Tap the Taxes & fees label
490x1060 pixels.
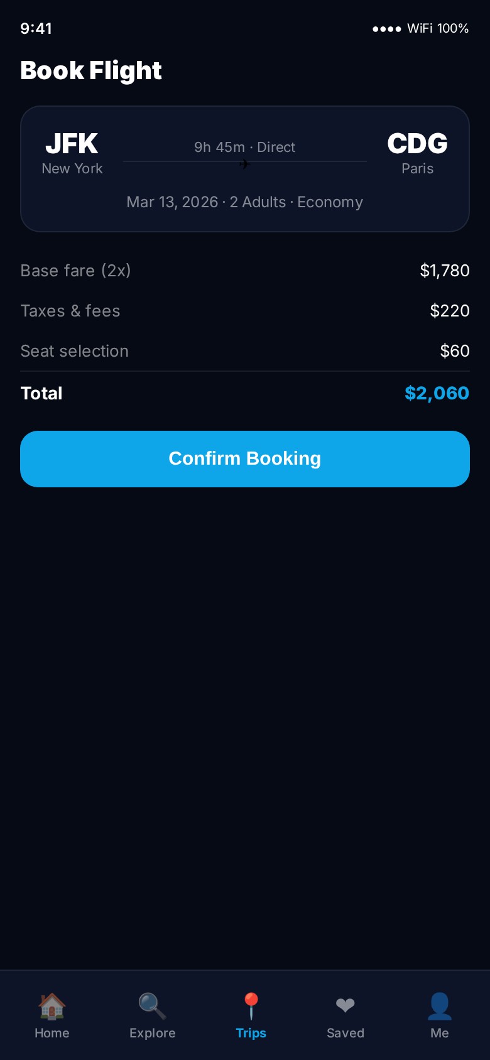pos(70,311)
